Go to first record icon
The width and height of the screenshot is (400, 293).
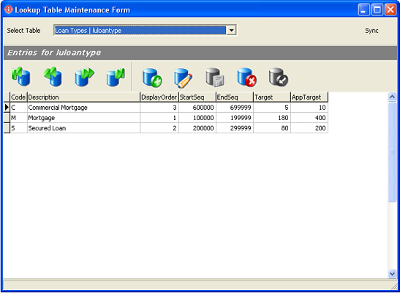[x=21, y=76]
